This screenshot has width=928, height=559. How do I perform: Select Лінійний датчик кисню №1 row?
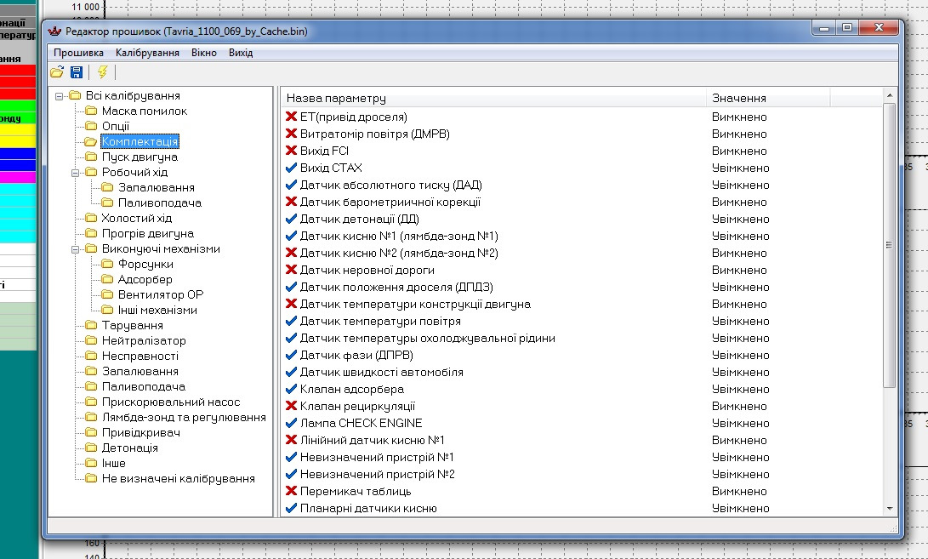coord(583,440)
